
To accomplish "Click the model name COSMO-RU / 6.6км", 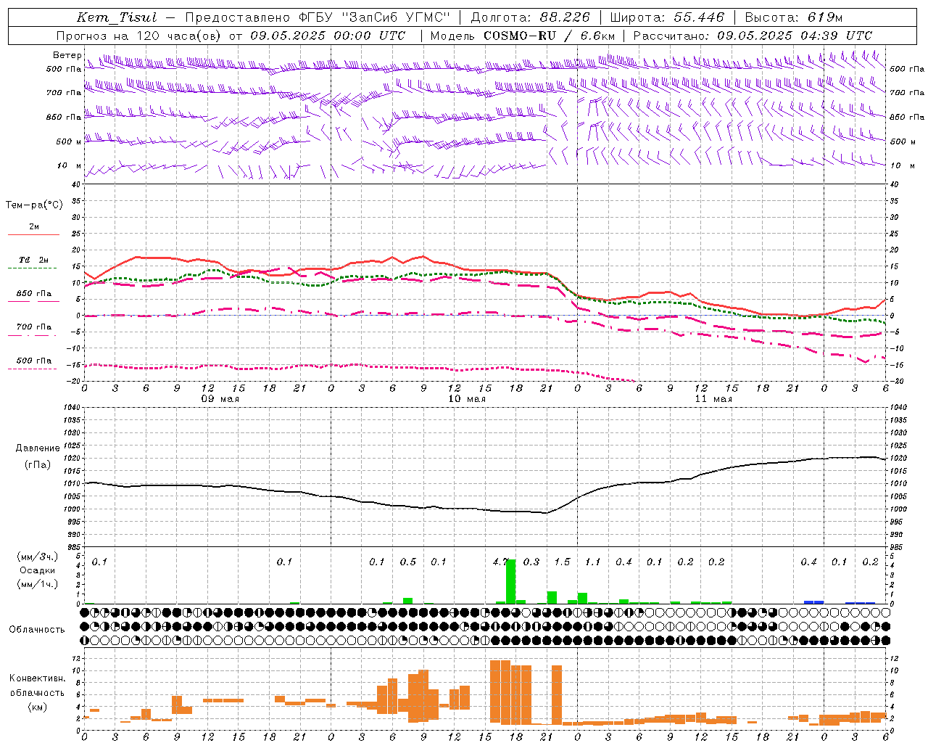I will (x=549, y=36).
